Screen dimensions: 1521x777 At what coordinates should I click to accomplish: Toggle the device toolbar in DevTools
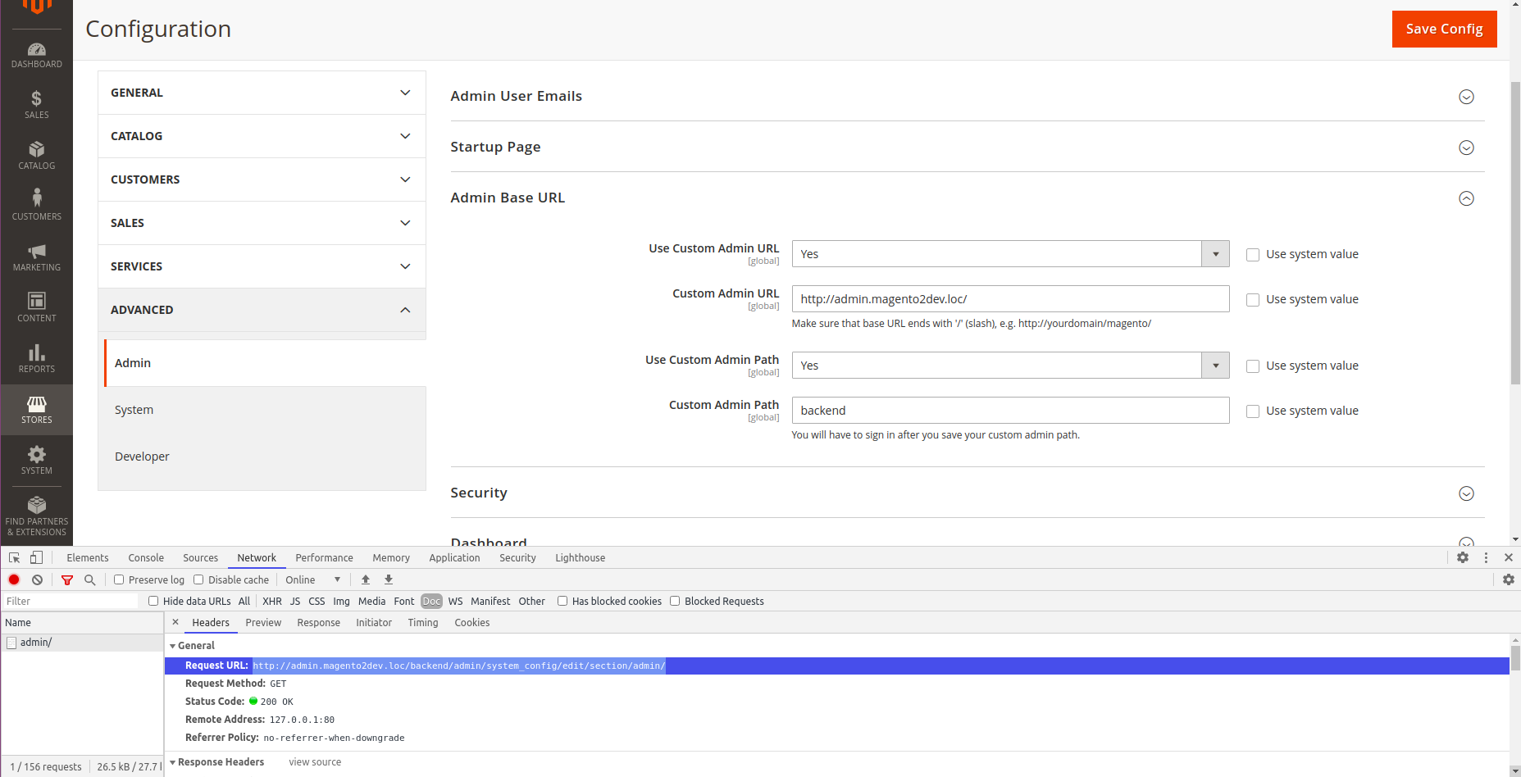(x=35, y=557)
